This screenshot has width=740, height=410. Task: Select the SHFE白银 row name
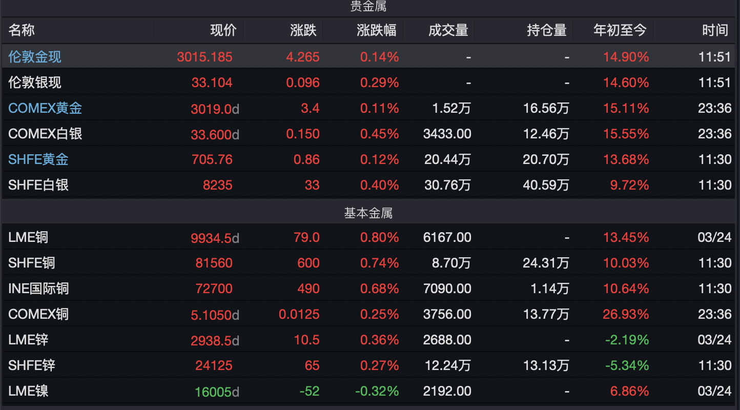click(x=38, y=185)
